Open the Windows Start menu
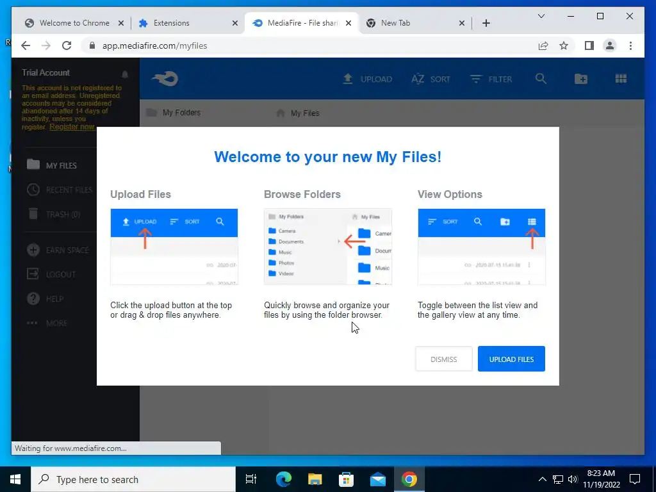The width and height of the screenshot is (656, 492). click(x=15, y=479)
